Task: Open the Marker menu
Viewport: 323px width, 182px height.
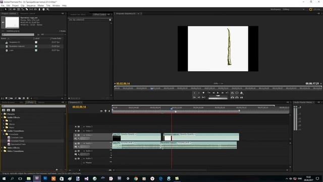Action: 40,6
